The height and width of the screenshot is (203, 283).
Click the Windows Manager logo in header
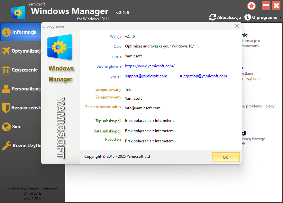(x=18, y=13)
